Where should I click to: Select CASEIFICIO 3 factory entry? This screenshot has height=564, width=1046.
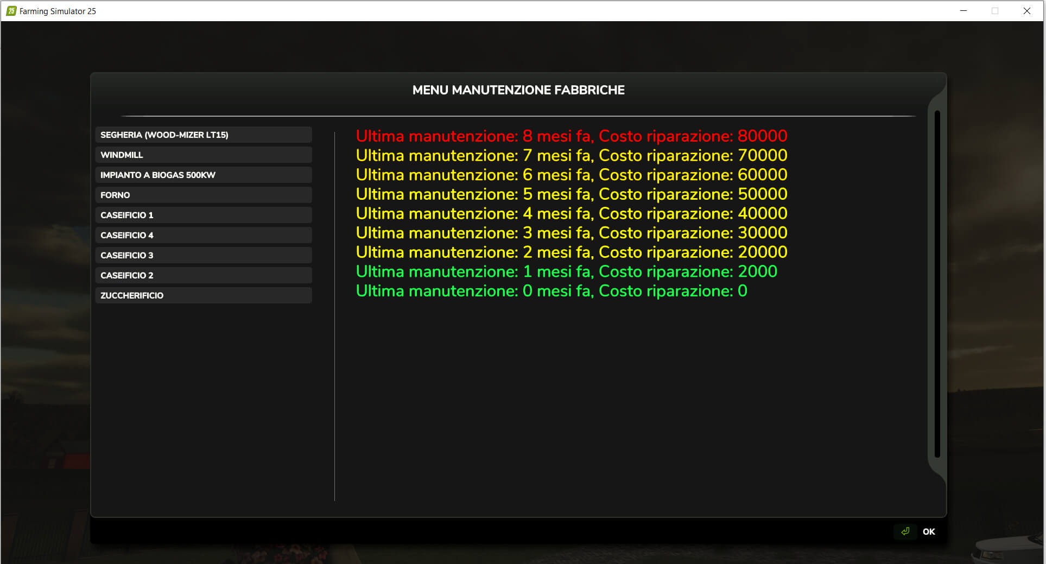(203, 255)
